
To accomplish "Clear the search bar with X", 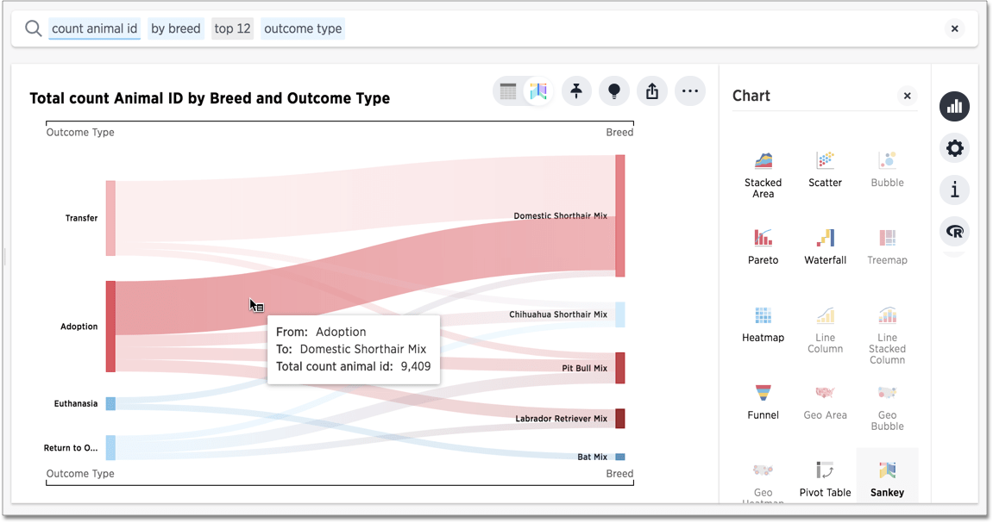I will [x=954, y=28].
